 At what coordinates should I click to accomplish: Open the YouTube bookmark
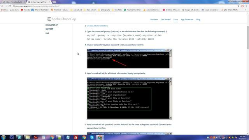pos(25,10)
